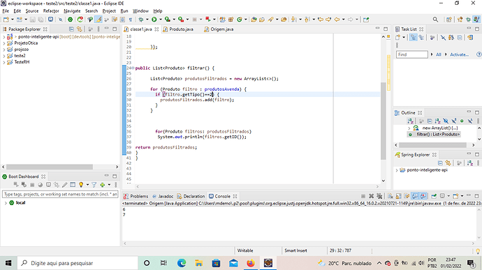The image size is (482, 270).
Task: Pin the Console view
Action: (x=434, y=196)
